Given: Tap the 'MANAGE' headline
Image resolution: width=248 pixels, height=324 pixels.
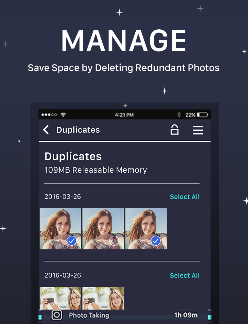Looking at the screenshot, I should [x=124, y=40].
